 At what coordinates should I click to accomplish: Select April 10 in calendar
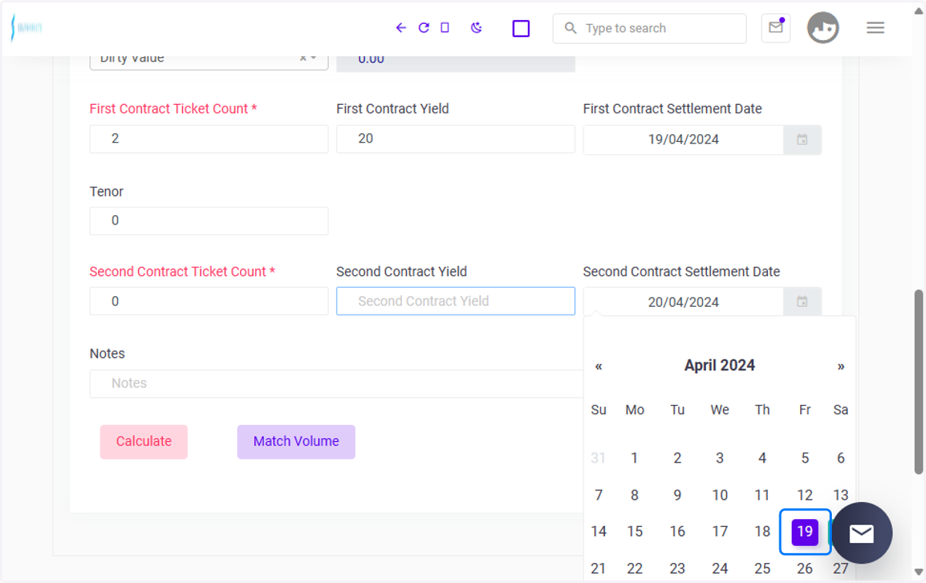point(720,495)
